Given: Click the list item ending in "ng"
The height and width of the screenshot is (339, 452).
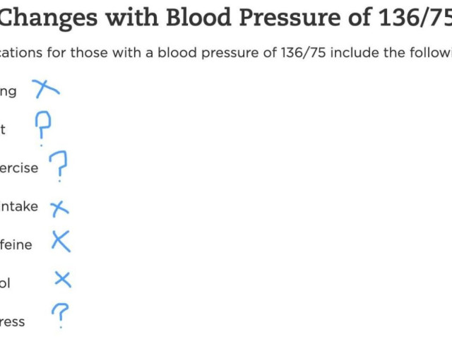Looking at the screenshot, I should pos(8,92).
